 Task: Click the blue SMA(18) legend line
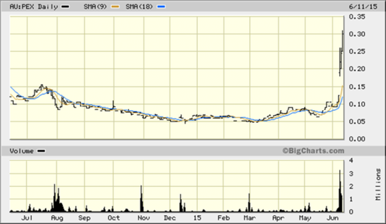click(x=161, y=7)
